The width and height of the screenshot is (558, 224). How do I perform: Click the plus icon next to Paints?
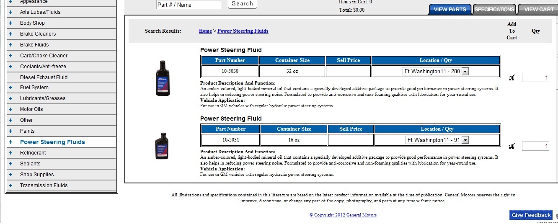click(x=10, y=131)
